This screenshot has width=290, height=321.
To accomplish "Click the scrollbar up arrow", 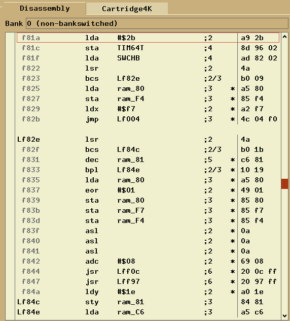I will (x=284, y=37).
